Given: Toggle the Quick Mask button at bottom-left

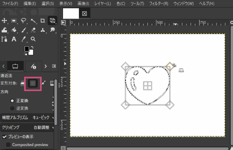Looking at the screenshot, I should click(x=63, y=148).
